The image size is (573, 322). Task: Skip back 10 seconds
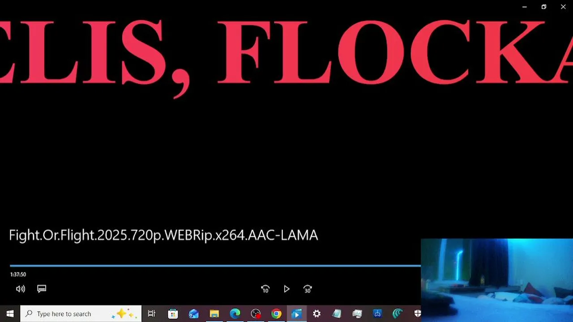coord(265,289)
